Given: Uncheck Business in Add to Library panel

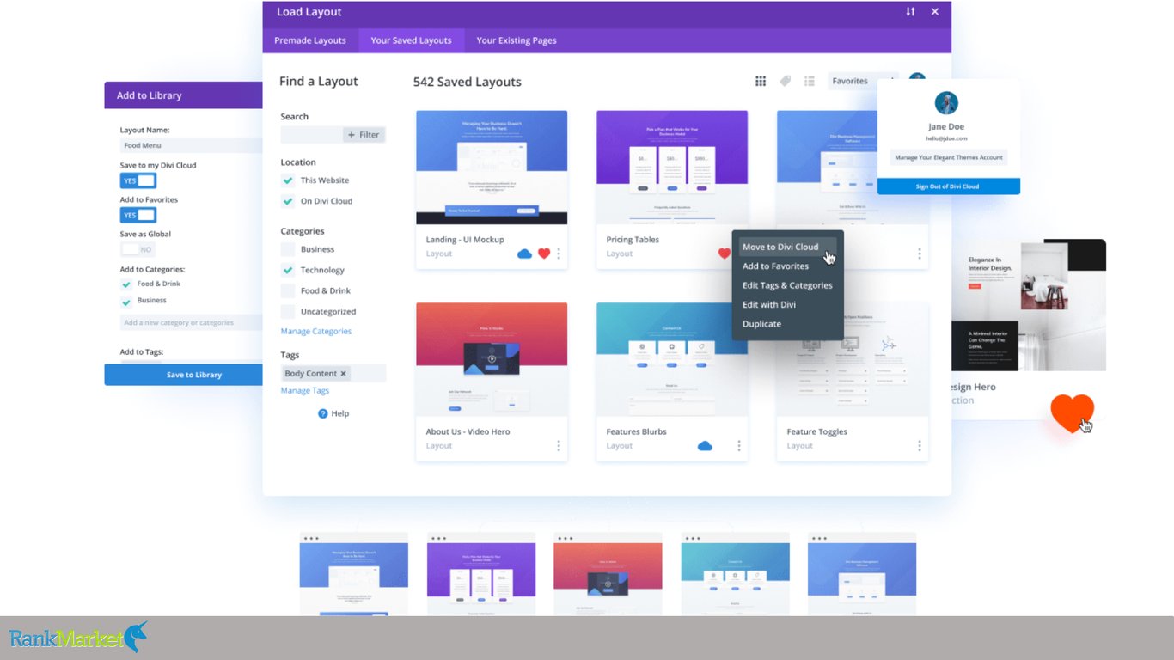Looking at the screenshot, I should coord(126,301).
